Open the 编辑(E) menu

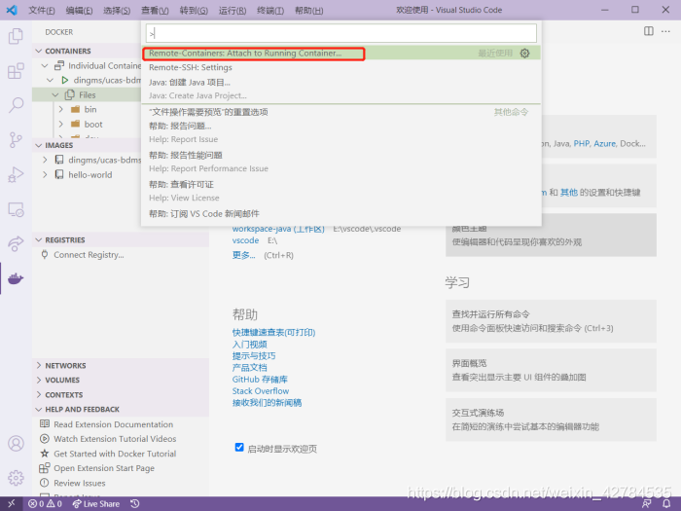79,10
